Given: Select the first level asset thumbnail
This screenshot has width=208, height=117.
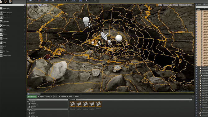Looking at the screenshot, I should click(72, 104).
